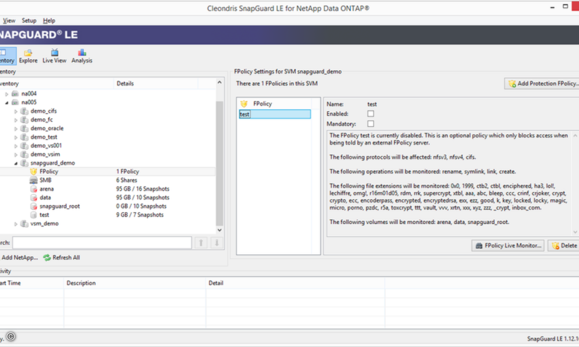
Task: Click the SMB shares icon in tree
Action: [33, 180]
